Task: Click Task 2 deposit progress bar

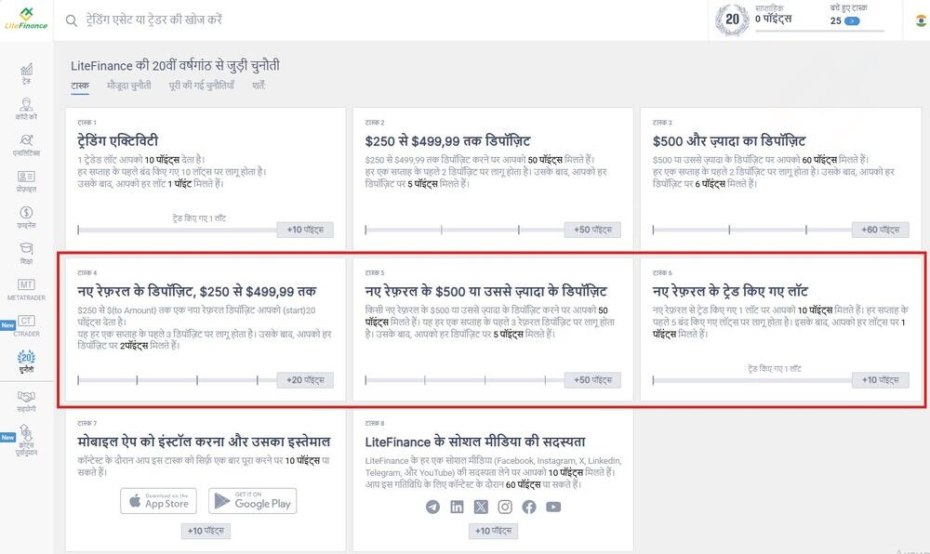Action: pos(464,230)
